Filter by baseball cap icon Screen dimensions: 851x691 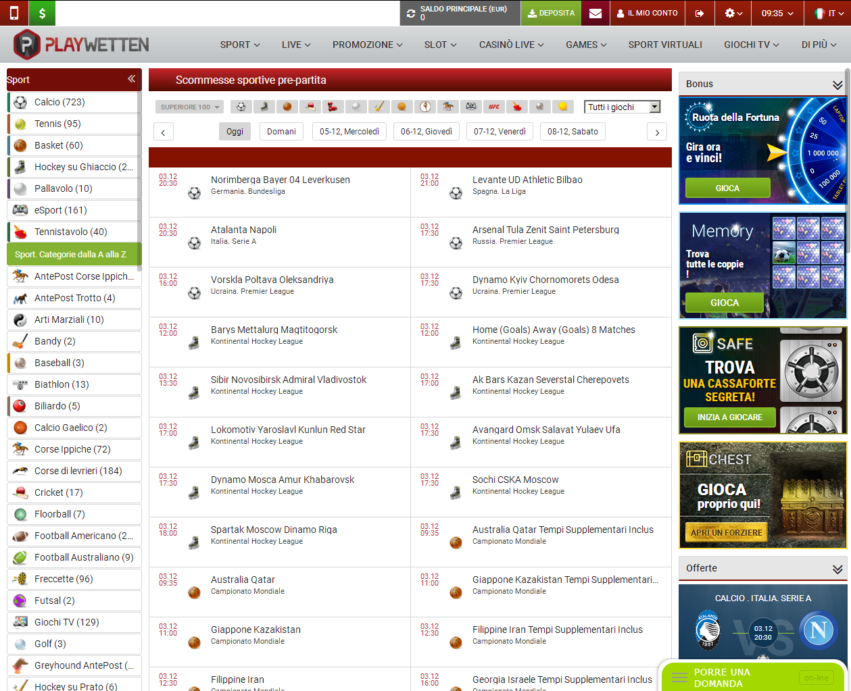[310, 107]
